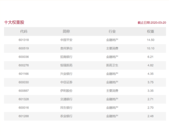Viewport: 169px width, 136px height.
Task: Select stock name 农业银行
Action: click(66, 116)
